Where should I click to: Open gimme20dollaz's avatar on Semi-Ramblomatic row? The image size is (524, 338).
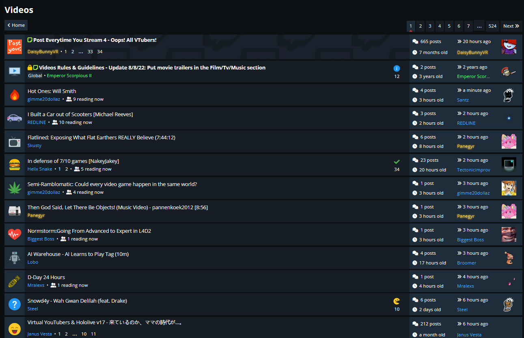[509, 188]
